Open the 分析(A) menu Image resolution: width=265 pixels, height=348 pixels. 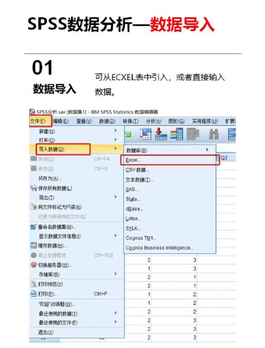pyautogui.click(x=153, y=121)
